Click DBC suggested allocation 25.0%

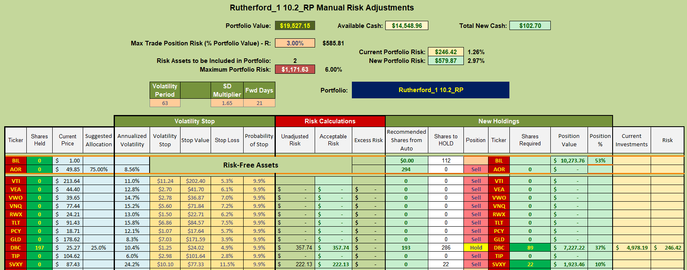pyautogui.click(x=99, y=247)
